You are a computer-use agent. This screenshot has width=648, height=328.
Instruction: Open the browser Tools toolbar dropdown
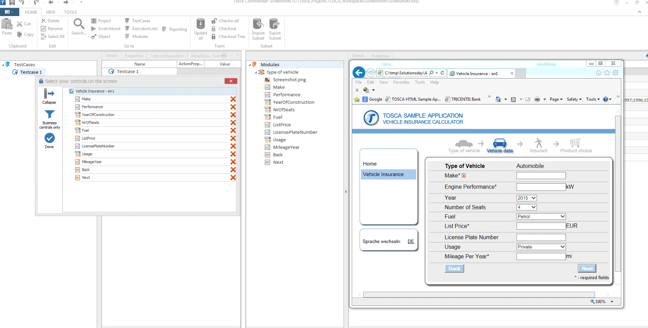tap(593, 99)
